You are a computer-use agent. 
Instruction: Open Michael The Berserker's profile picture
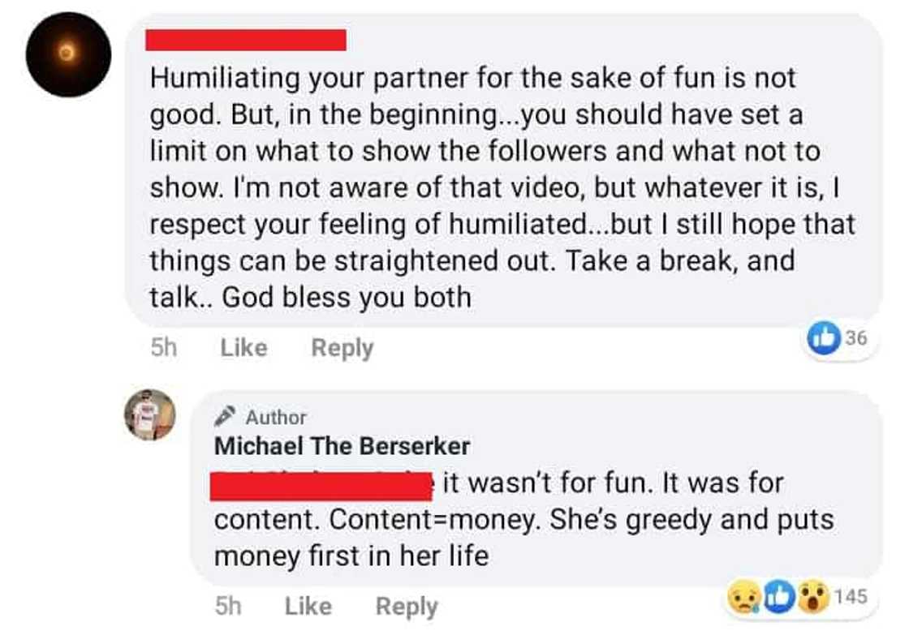[x=149, y=414]
